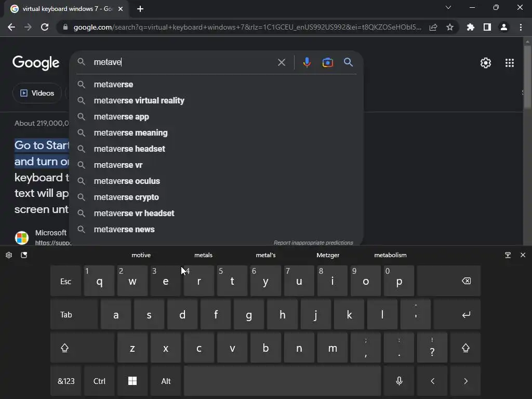532x399 pixels.
Task: Insert keyboard prediction 'Metzger'
Action: coord(328,255)
